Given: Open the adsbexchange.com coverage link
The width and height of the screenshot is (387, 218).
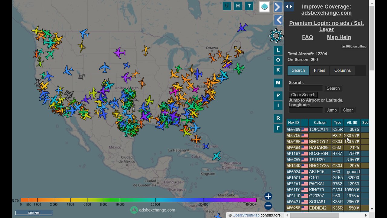Looking at the screenshot, I should 326,13.
